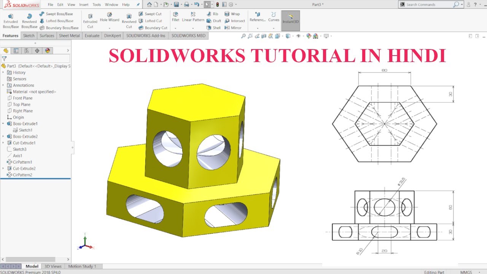Select the Mirror tool

[x=233, y=28]
